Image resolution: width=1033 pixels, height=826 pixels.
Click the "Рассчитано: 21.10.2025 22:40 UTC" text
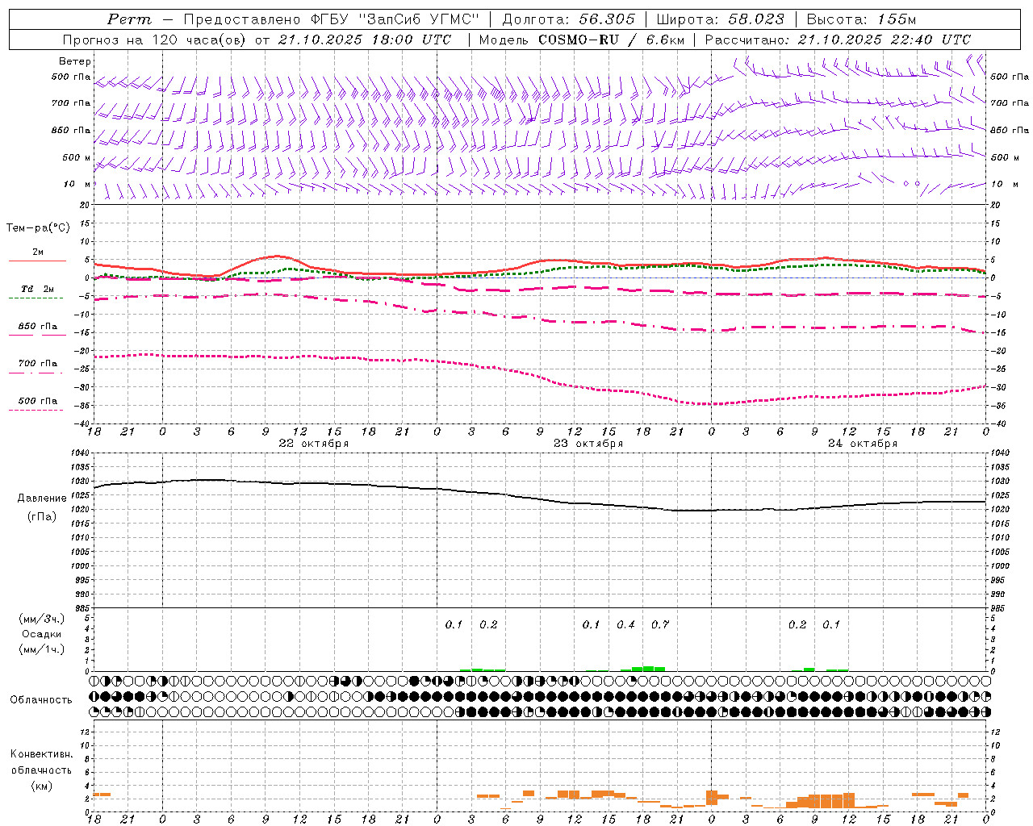click(x=838, y=40)
